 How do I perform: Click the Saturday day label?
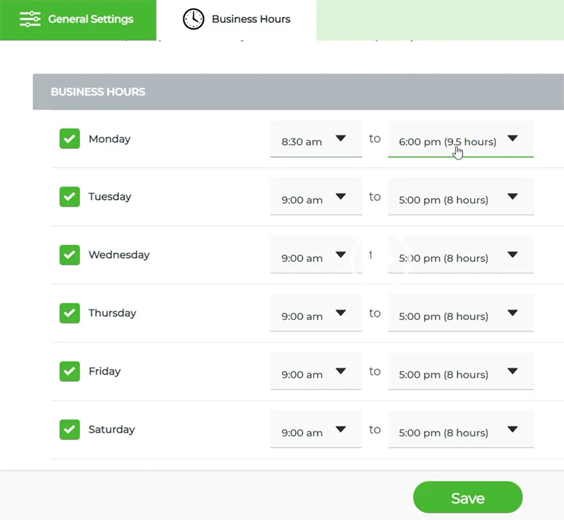click(111, 429)
